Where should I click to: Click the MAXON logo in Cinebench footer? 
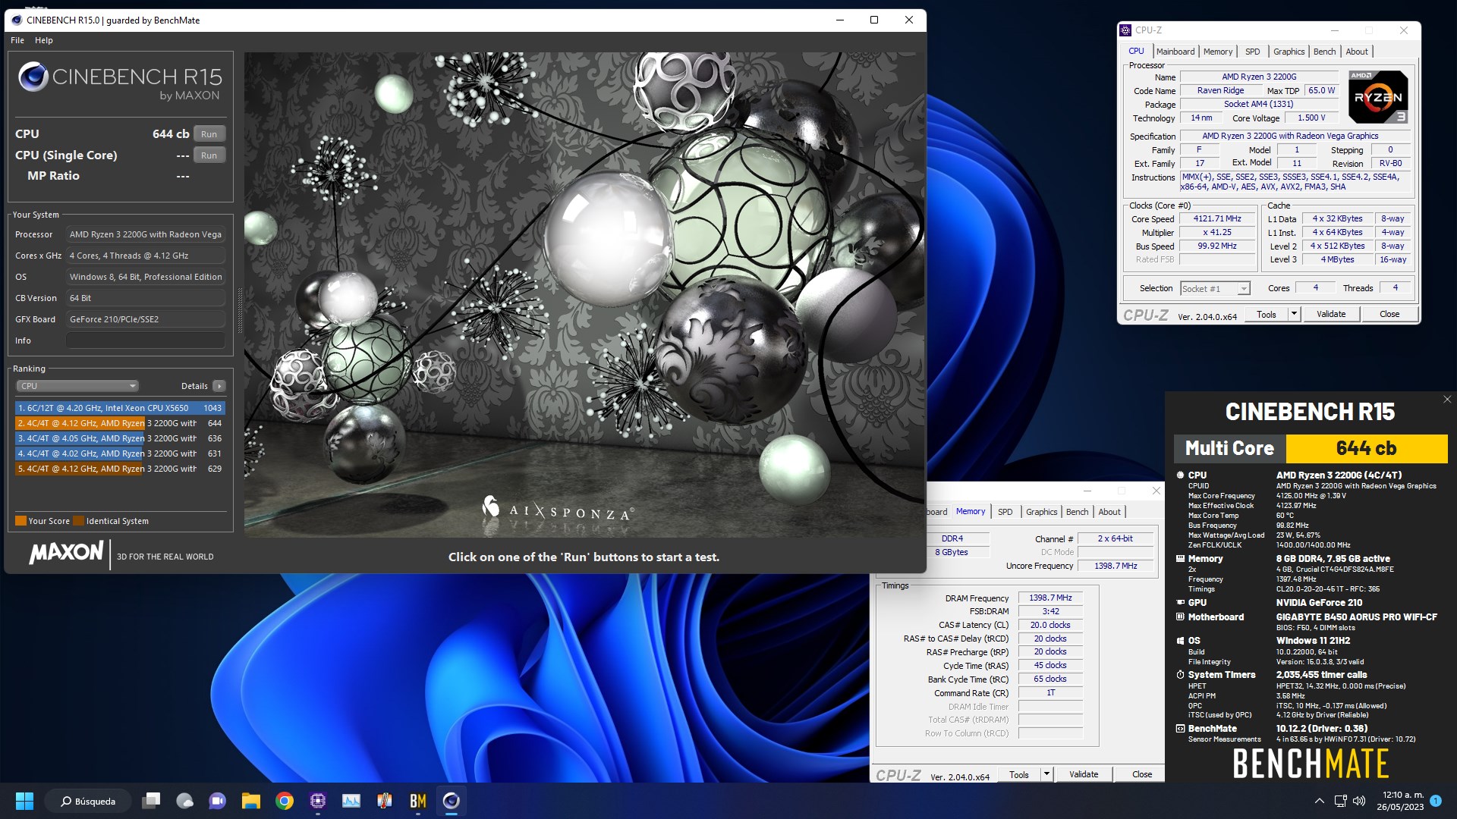[66, 552]
